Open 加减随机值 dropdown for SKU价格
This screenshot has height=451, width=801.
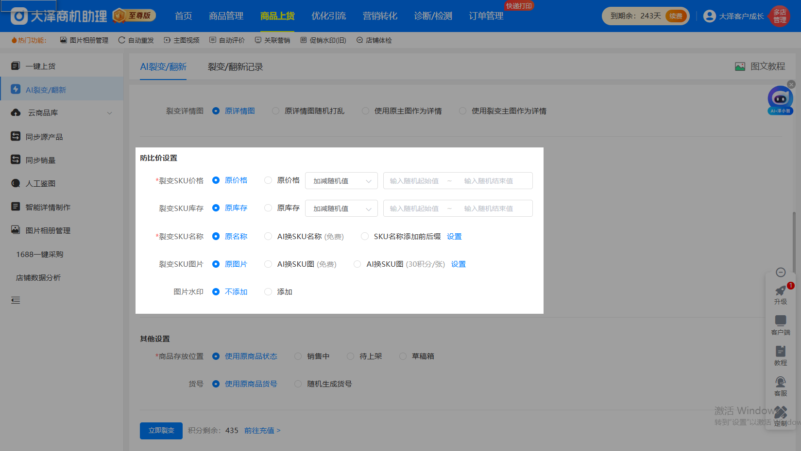(341, 181)
